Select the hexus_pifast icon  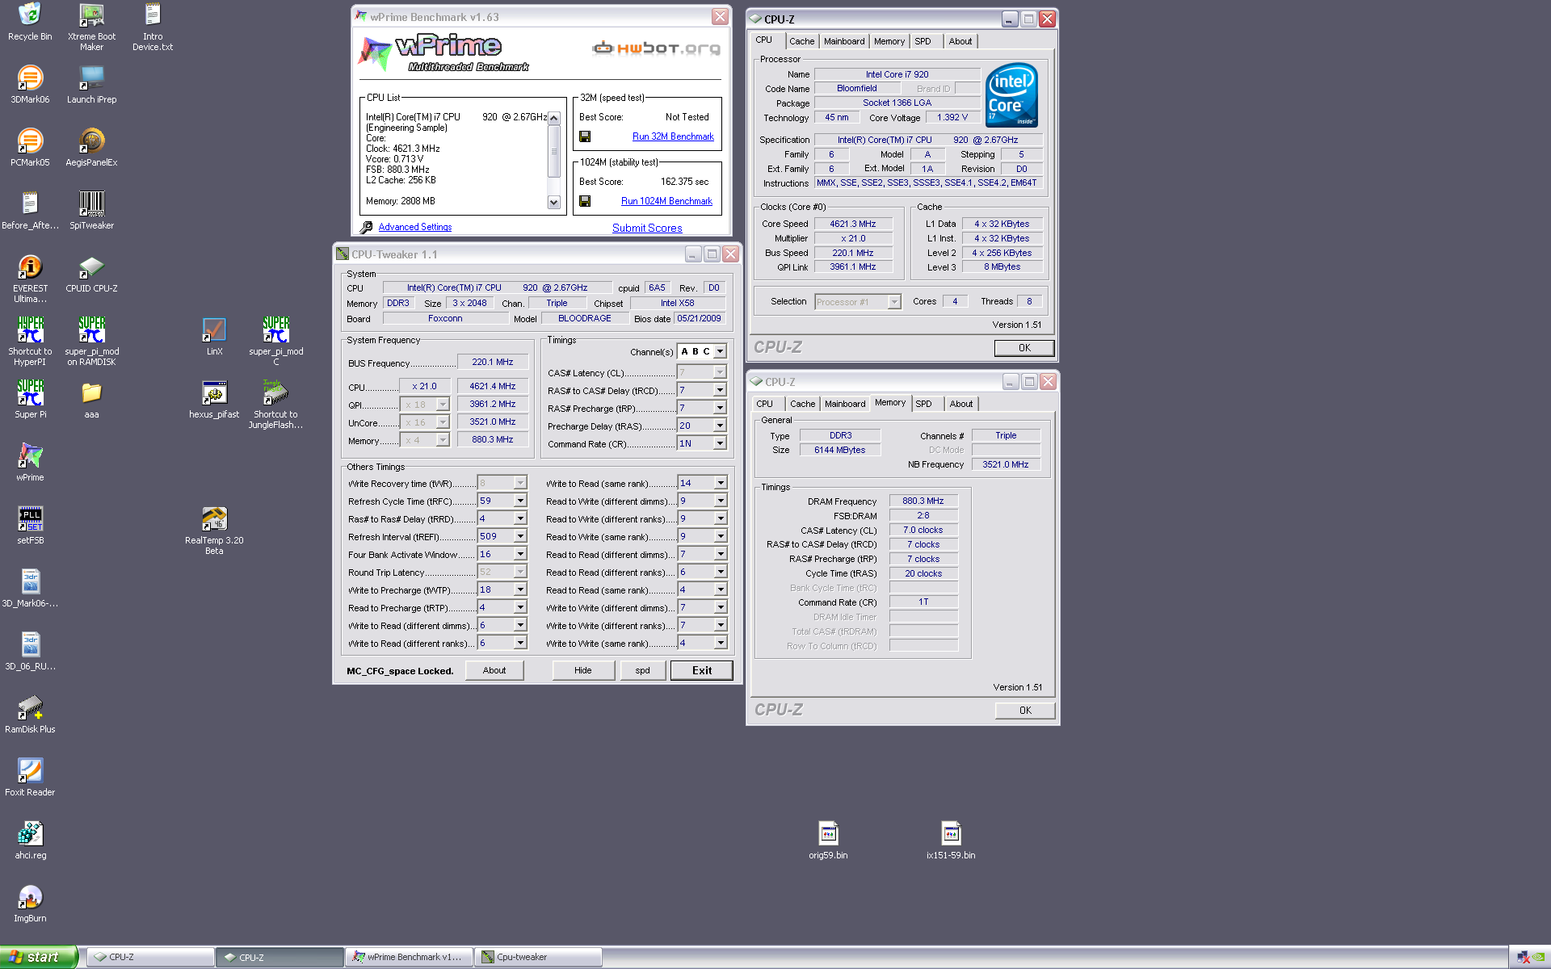pyautogui.click(x=214, y=399)
